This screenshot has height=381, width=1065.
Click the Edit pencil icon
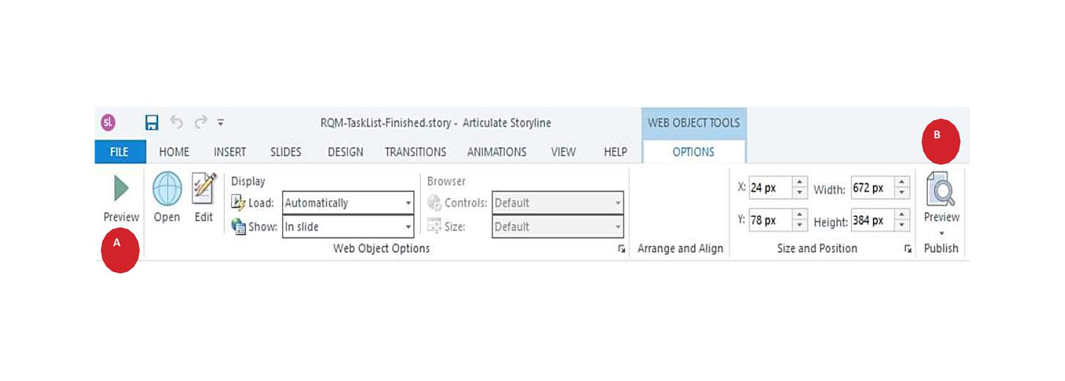203,188
